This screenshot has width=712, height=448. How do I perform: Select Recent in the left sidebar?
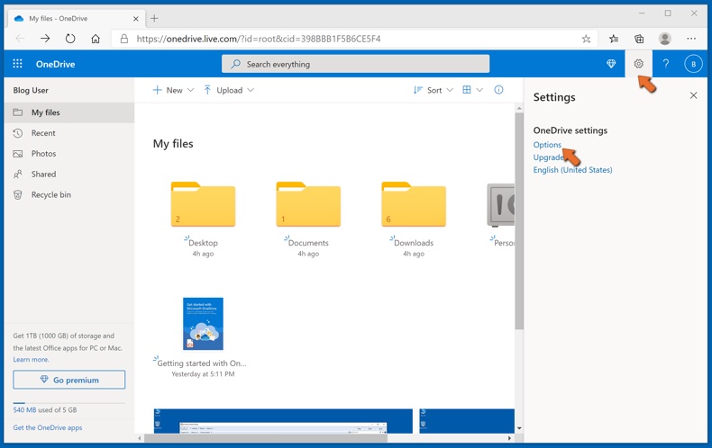[x=43, y=133]
